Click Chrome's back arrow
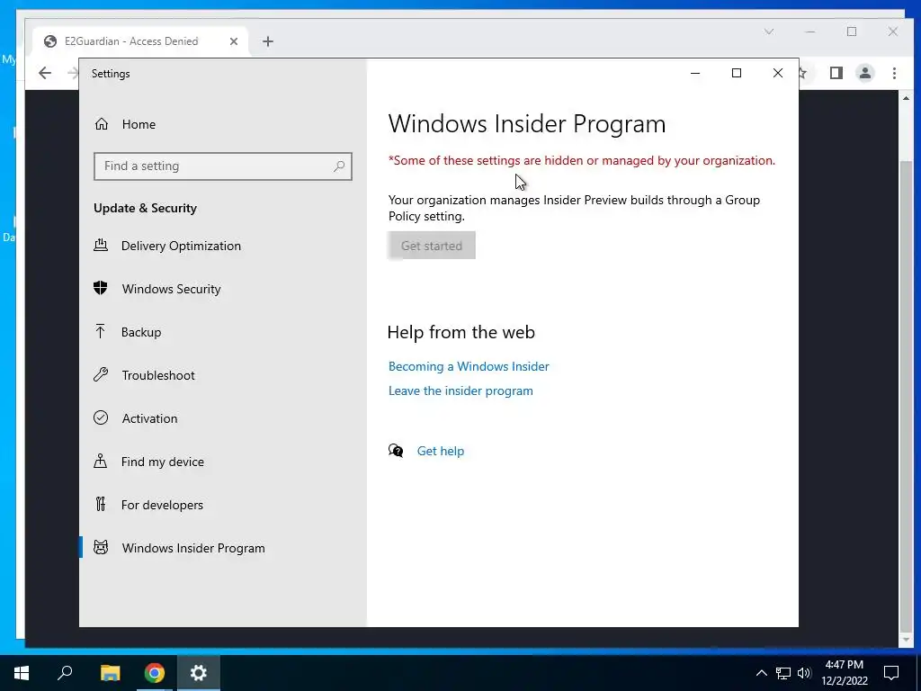The width and height of the screenshot is (921, 691). tap(45, 73)
